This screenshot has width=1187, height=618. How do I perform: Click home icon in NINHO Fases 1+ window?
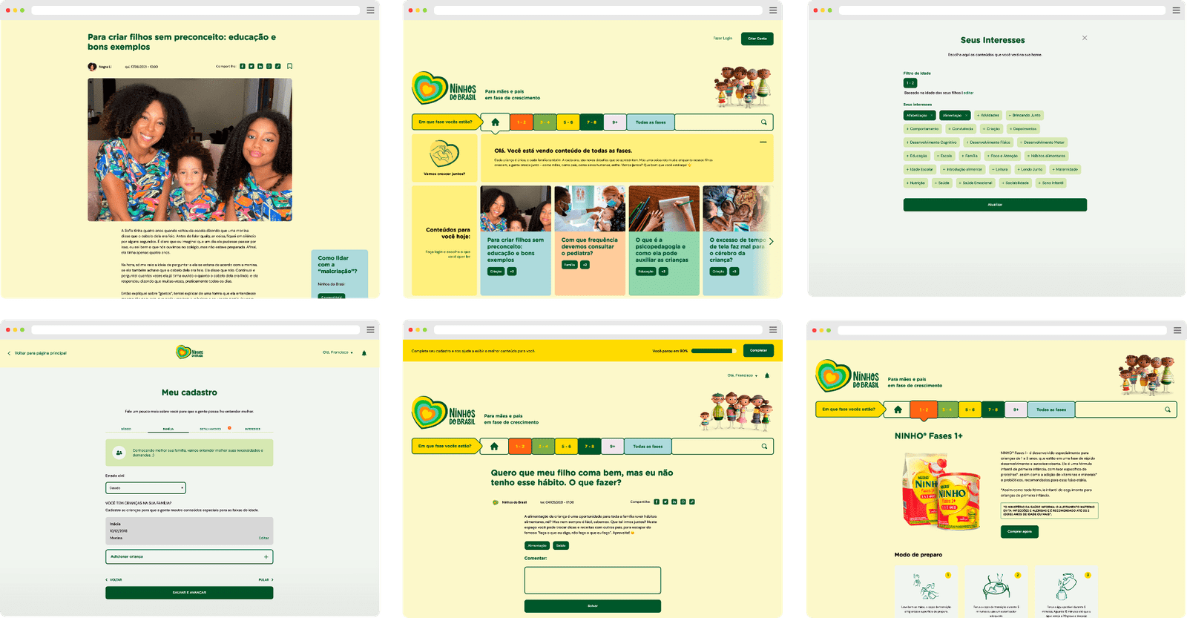pyautogui.click(x=898, y=410)
